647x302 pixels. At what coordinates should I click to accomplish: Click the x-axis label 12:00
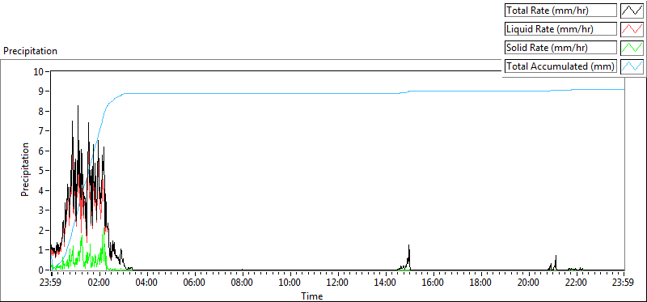pyautogui.click(x=338, y=283)
